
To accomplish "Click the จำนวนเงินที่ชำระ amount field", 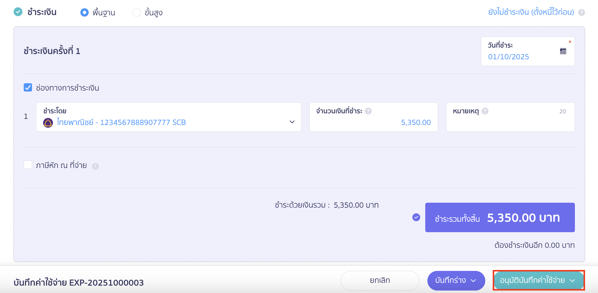I will tap(373, 122).
